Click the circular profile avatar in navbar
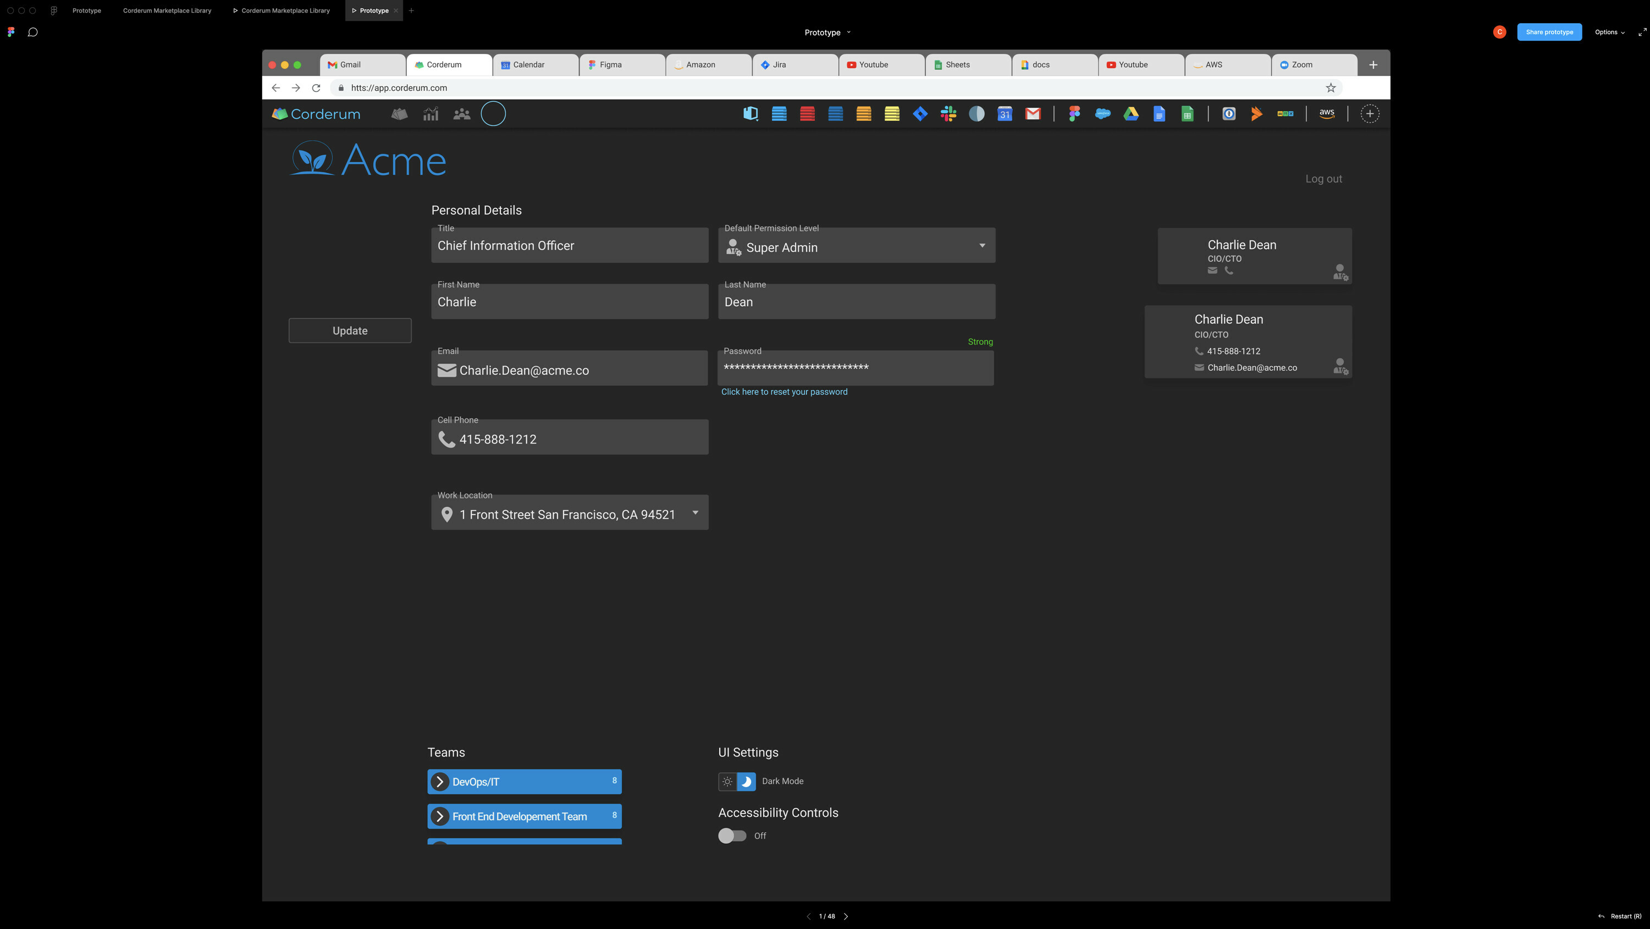Screen dimensions: 1650x929 [x=493, y=114]
